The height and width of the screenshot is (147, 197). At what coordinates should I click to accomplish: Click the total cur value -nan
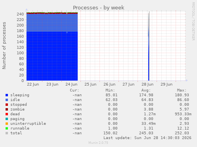(77, 133)
